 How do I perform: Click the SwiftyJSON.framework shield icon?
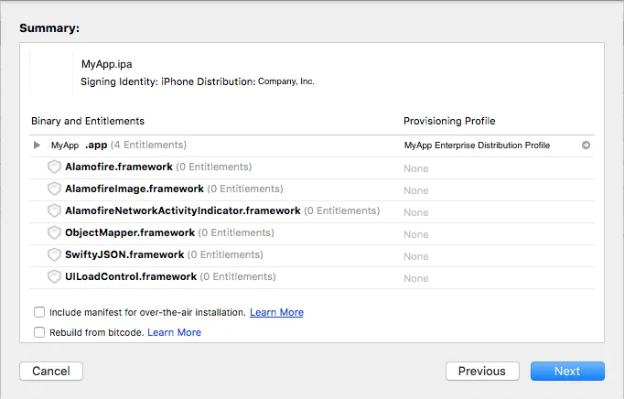[54, 255]
